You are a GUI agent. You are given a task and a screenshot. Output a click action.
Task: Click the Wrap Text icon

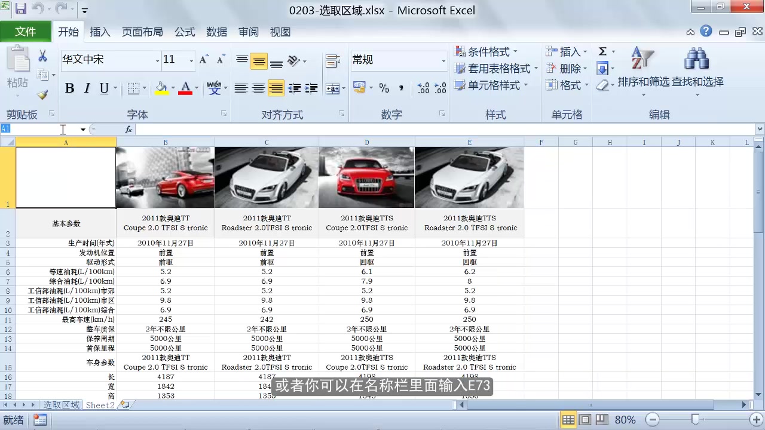pyautogui.click(x=332, y=60)
